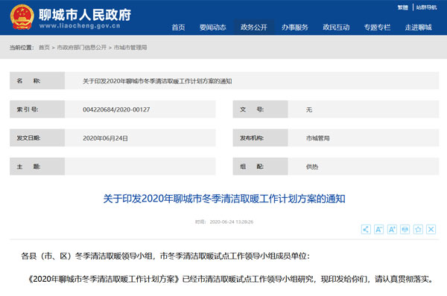This screenshot has width=447, height=296.
Task: Select issue date 2020年06月24日
Action: (105, 138)
